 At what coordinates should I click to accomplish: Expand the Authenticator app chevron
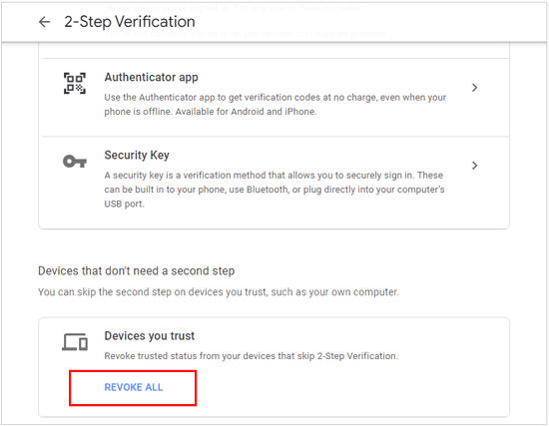coord(474,88)
